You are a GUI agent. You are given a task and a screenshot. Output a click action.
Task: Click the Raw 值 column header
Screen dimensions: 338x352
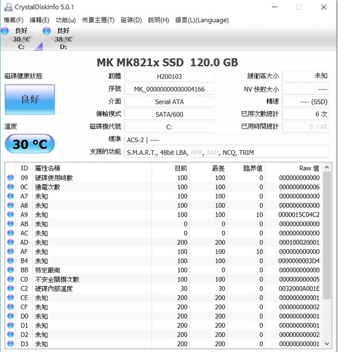(x=294, y=168)
